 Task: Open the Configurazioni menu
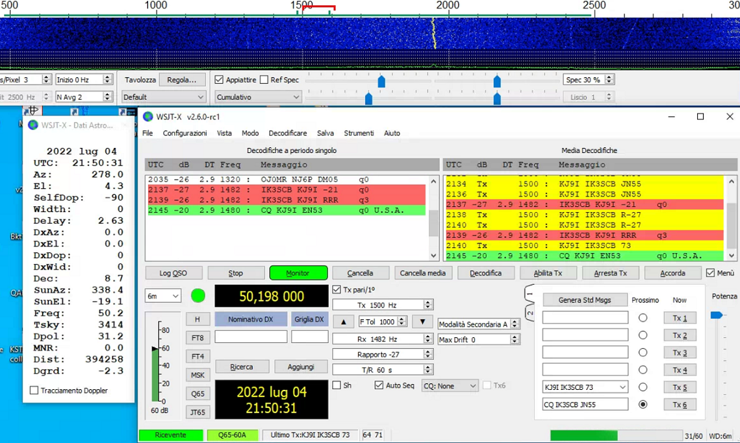pyautogui.click(x=185, y=133)
